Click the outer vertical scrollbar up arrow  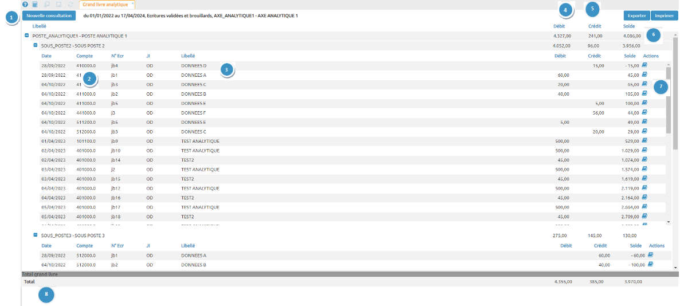676,34
